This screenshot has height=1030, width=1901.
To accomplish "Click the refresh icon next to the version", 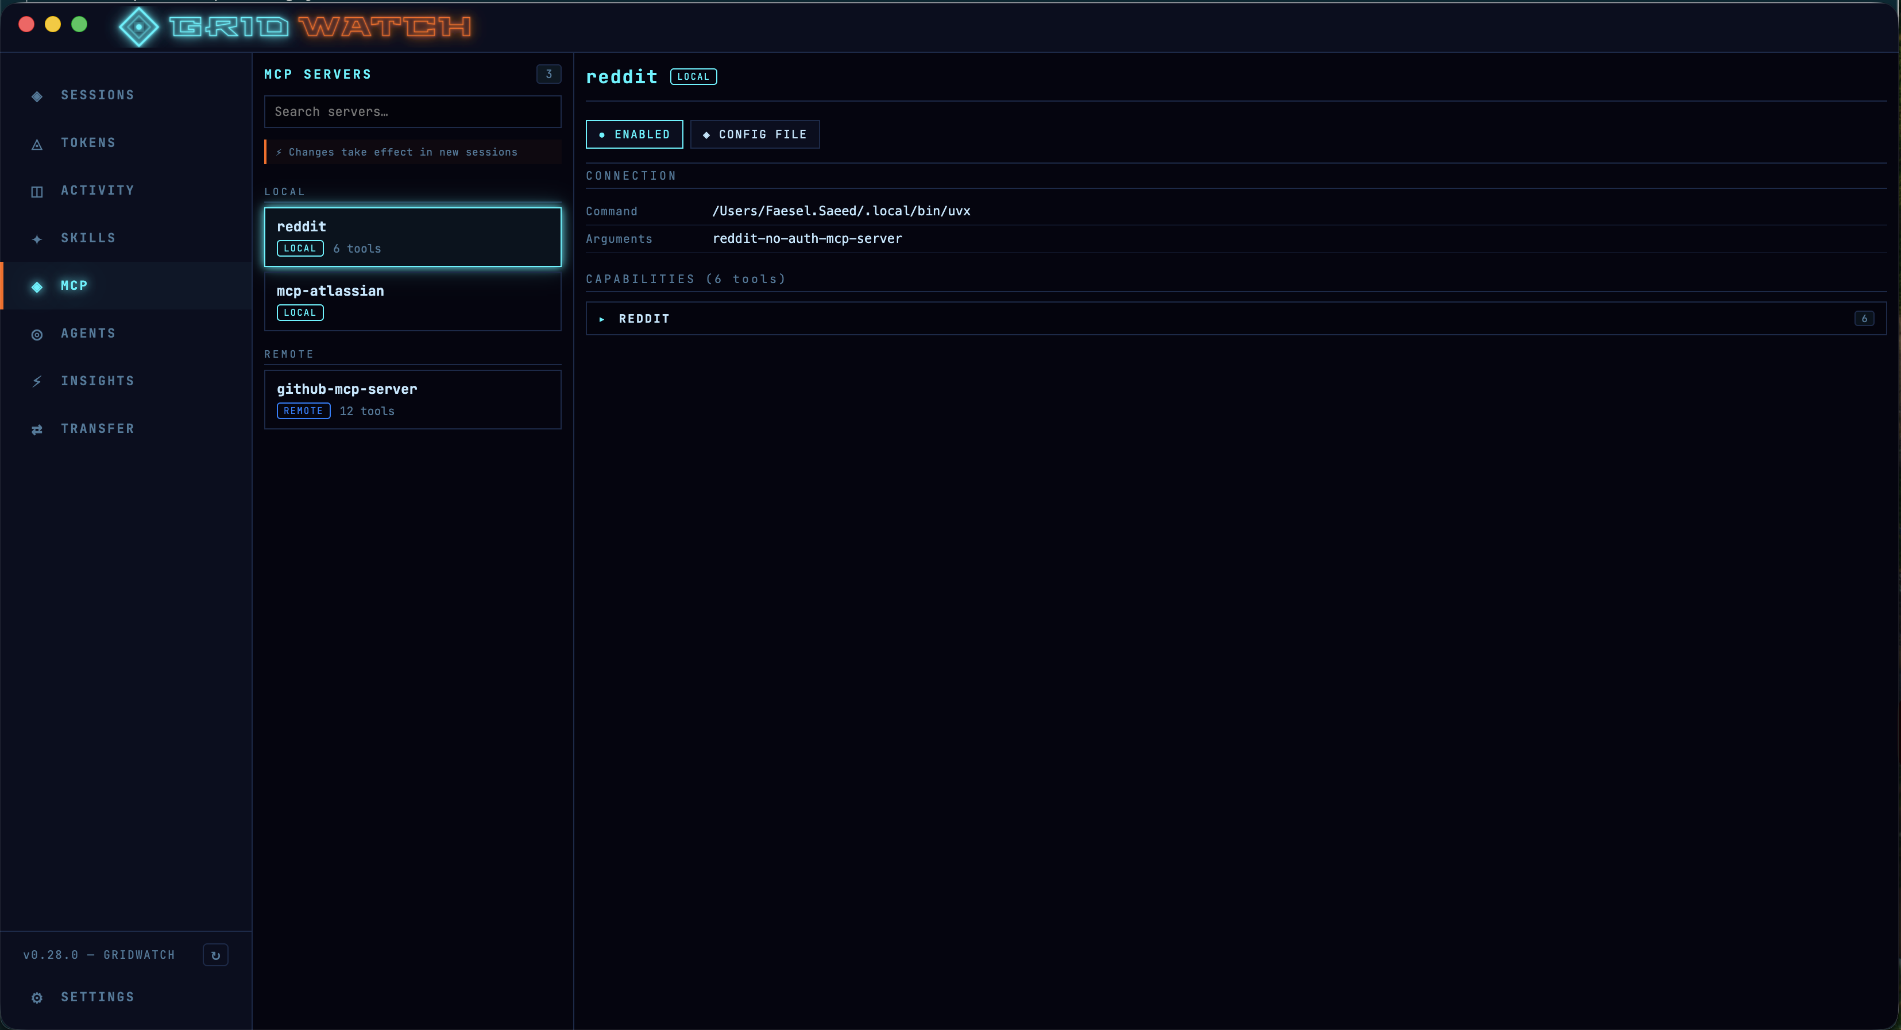I will coord(215,955).
